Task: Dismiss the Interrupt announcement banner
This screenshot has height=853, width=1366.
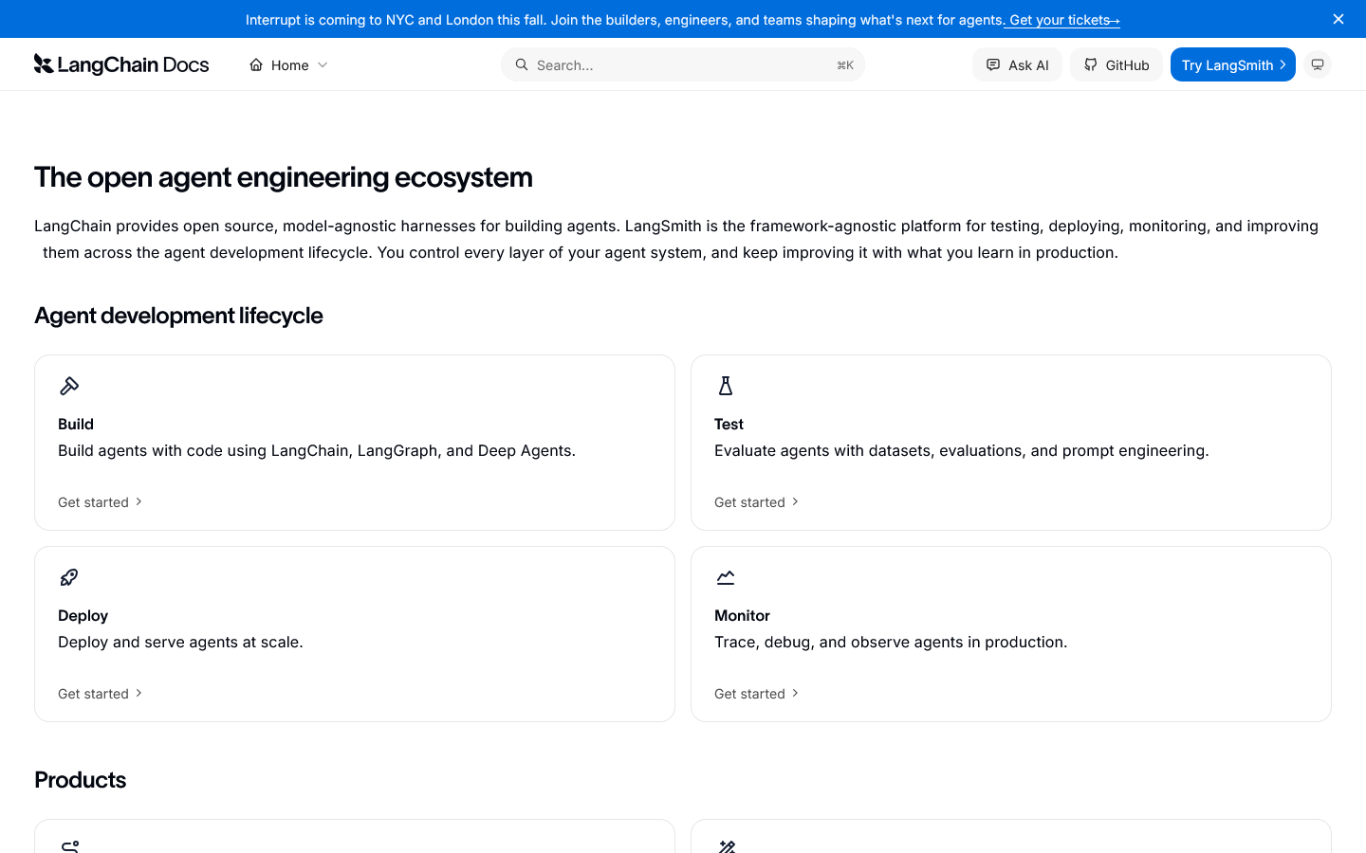Action: [1338, 19]
